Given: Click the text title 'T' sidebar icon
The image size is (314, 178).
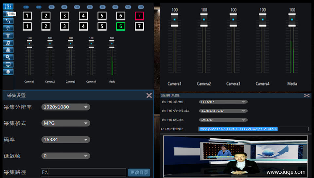Looking at the screenshot, I should 8,35.
